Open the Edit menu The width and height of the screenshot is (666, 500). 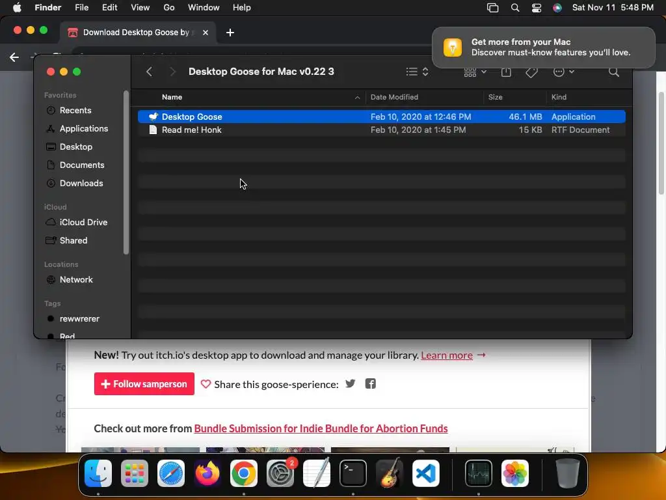coord(109,8)
